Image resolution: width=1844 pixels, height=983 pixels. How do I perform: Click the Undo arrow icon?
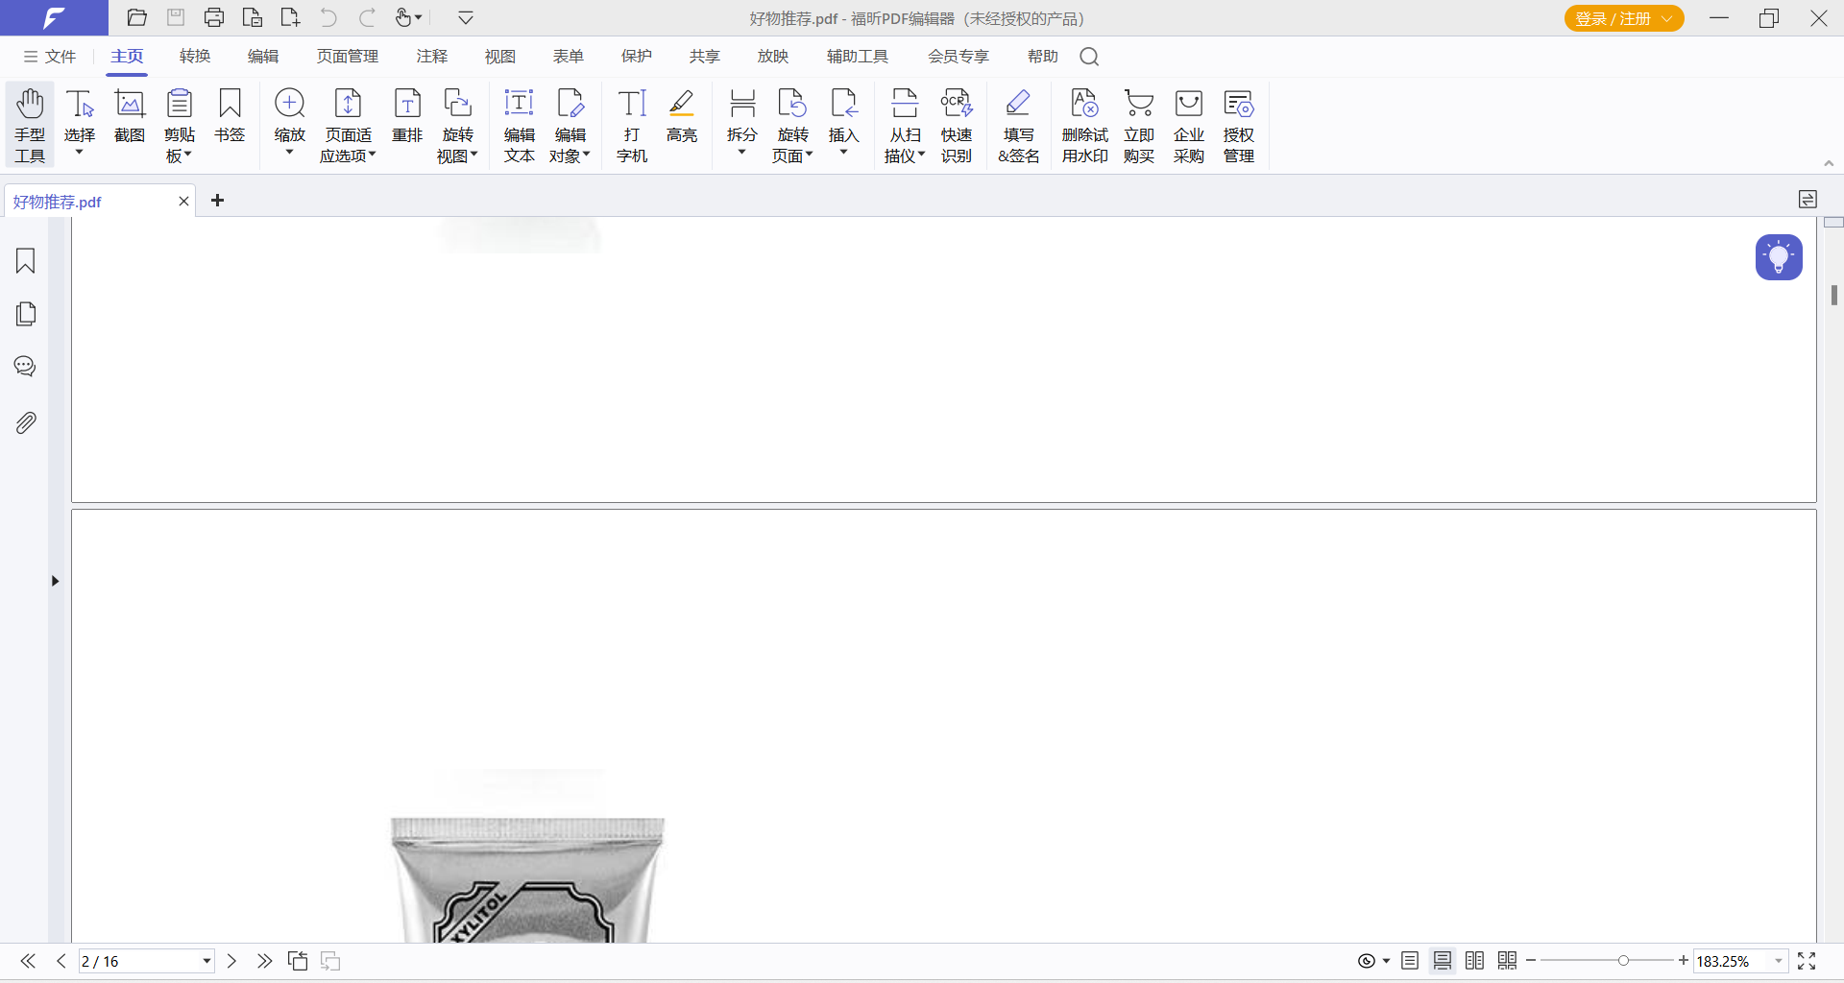pyautogui.click(x=328, y=17)
